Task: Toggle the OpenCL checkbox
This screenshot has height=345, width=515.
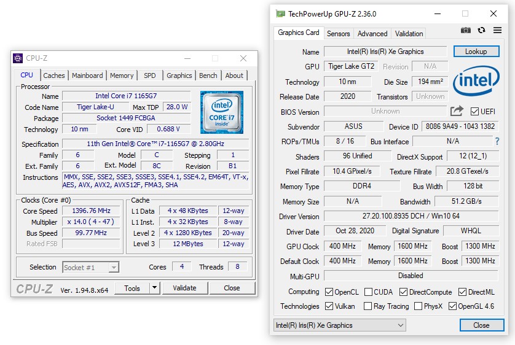Action: [329, 292]
